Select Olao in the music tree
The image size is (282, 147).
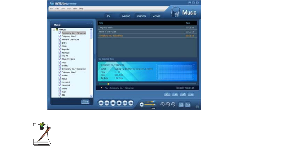tap(64, 62)
